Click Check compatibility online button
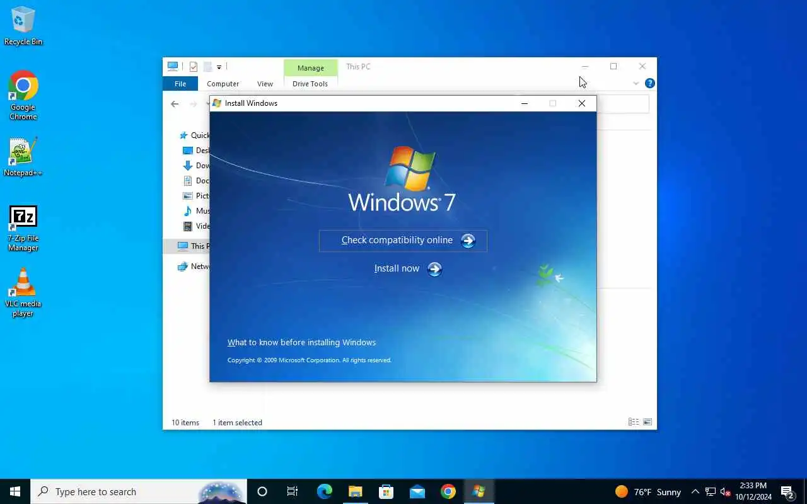 403,241
